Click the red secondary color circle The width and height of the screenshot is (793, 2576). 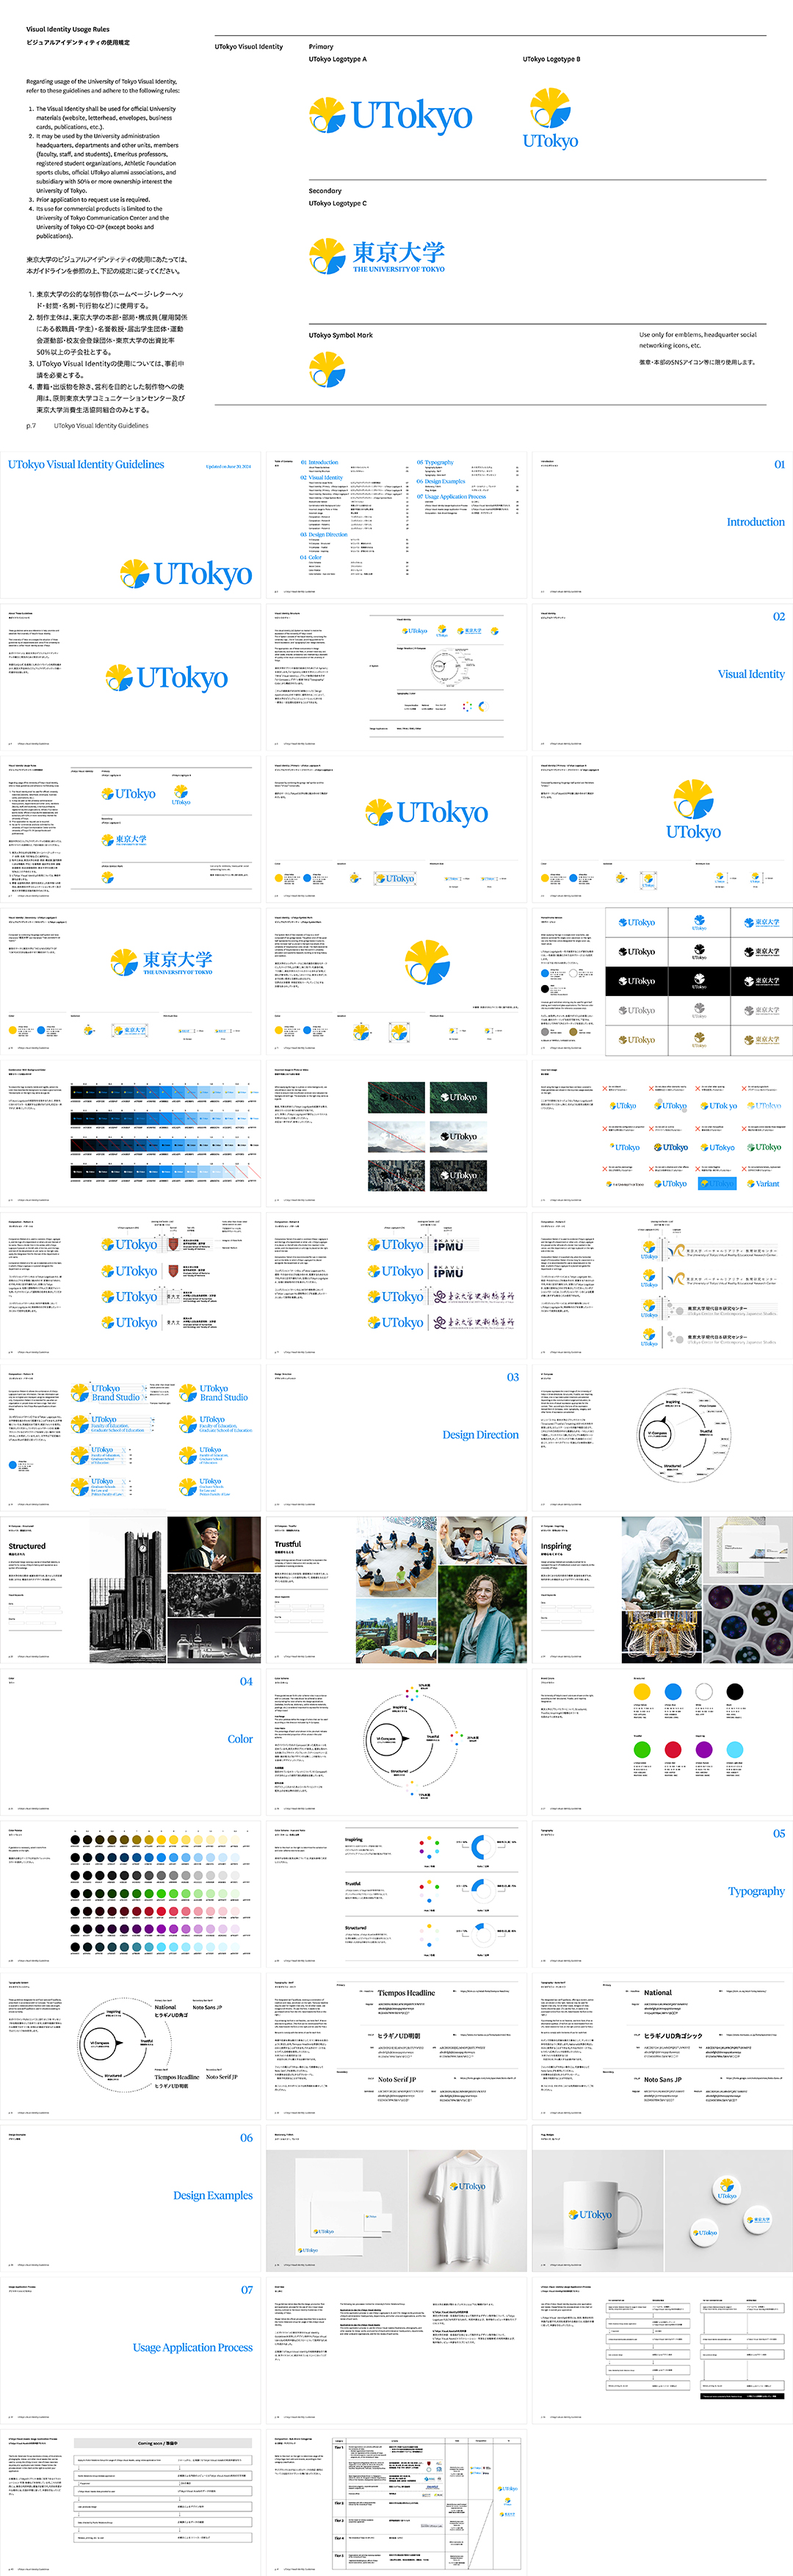point(673,1749)
